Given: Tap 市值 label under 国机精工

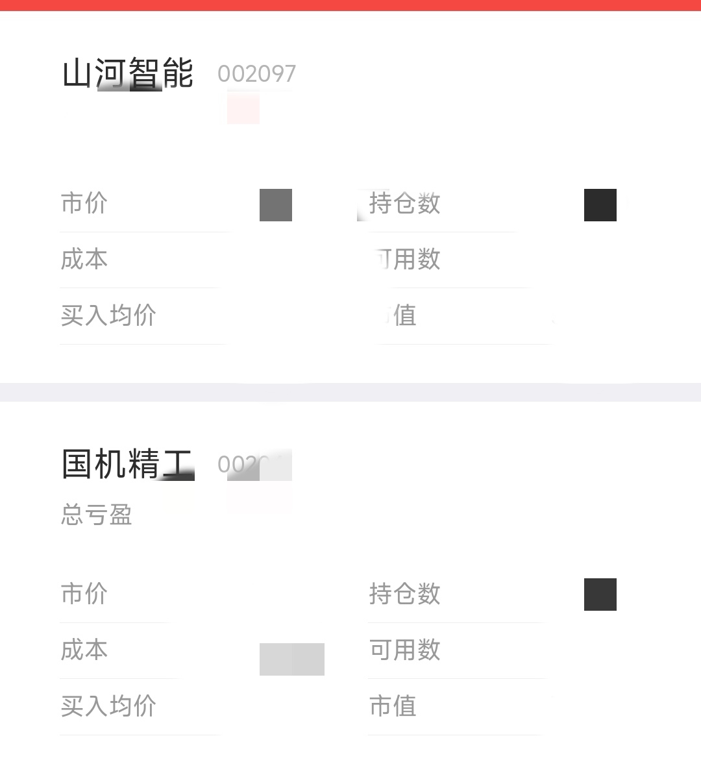Looking at the screenshot, I should (x=393, y=706).
